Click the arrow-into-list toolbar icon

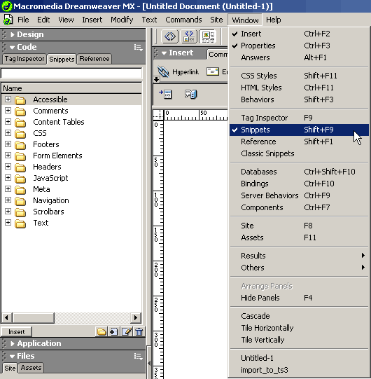(165, 94)
